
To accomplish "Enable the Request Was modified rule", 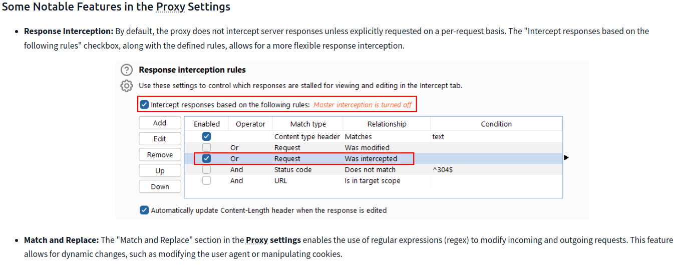I will (207, 148).
